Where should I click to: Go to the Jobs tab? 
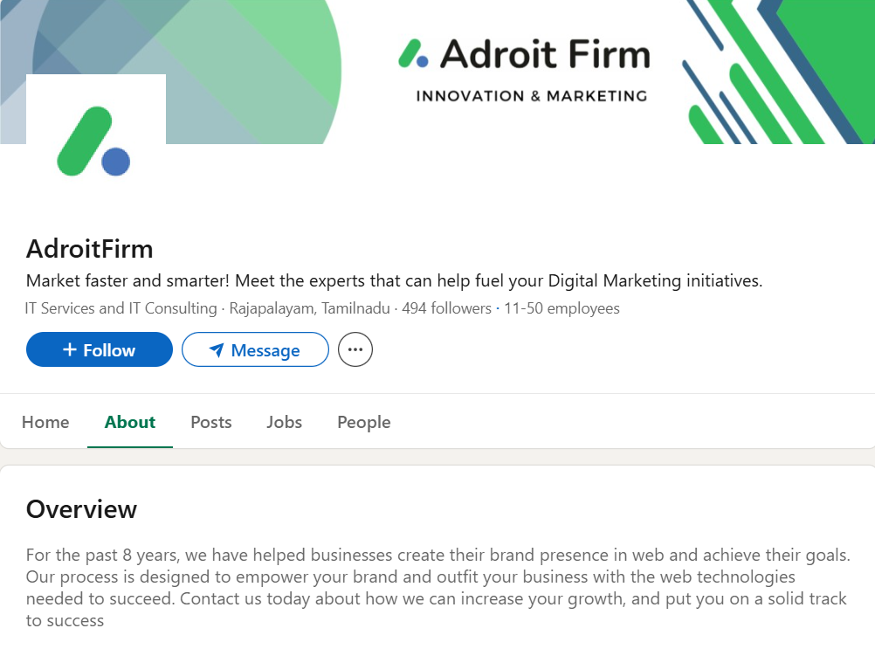point(284,422)
